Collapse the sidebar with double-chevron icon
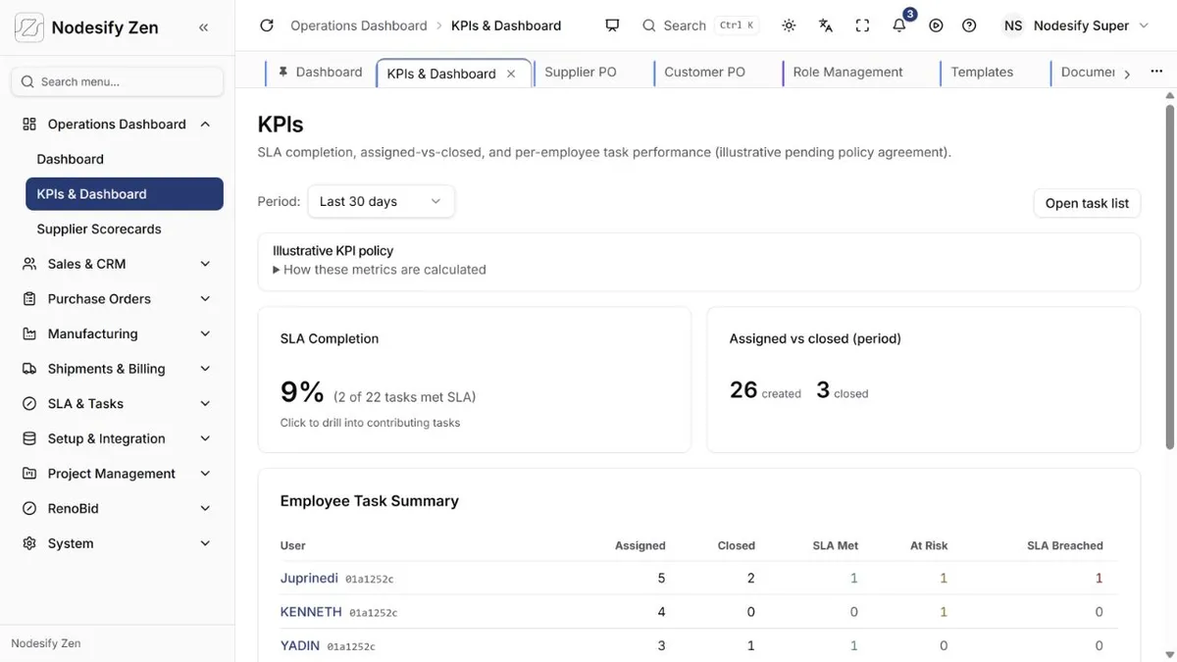The height and width of the screenshot is (662, 1177). coord(203,27)
